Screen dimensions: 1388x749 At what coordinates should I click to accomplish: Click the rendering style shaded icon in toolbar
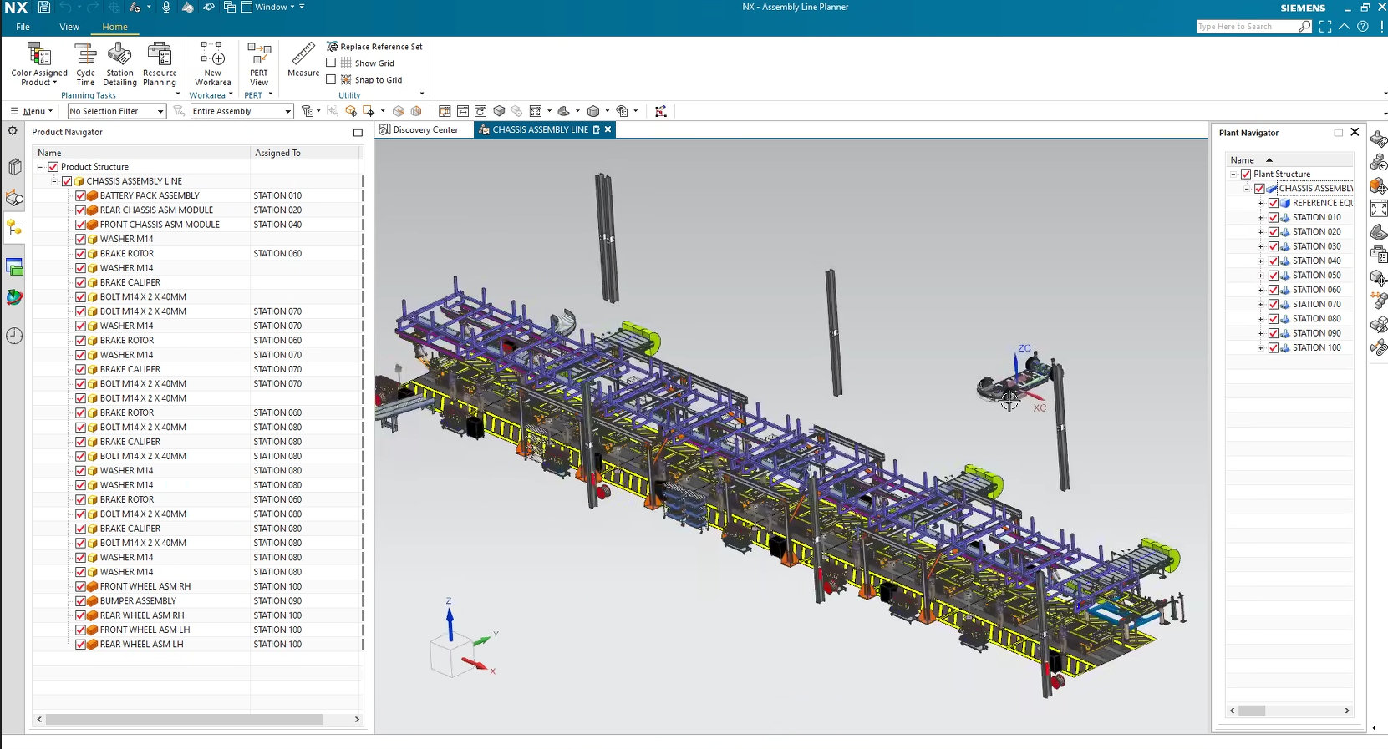coord(593,111)
